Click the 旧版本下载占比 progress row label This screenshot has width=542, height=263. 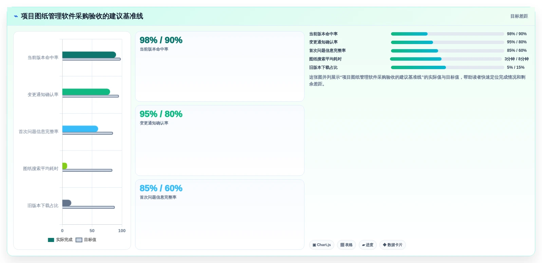[x=323, y=67]
